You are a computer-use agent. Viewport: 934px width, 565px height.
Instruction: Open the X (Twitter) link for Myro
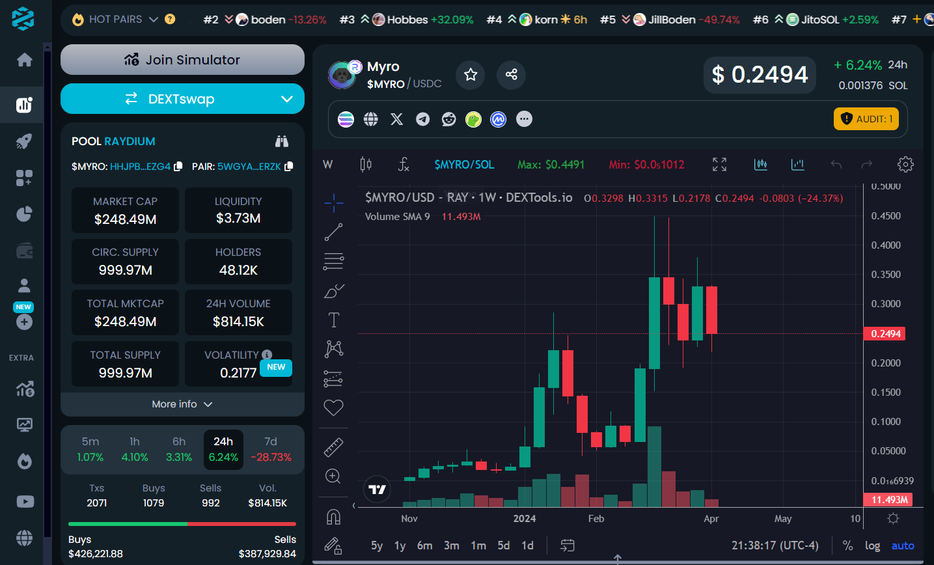click(x=396, y=119)
